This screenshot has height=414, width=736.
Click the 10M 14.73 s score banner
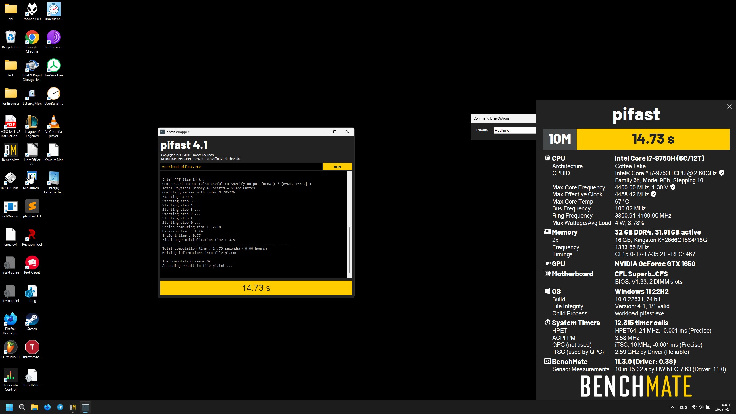tap(636, 139)
